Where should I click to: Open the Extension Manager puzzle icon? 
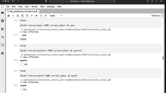(x=2, y=53)
